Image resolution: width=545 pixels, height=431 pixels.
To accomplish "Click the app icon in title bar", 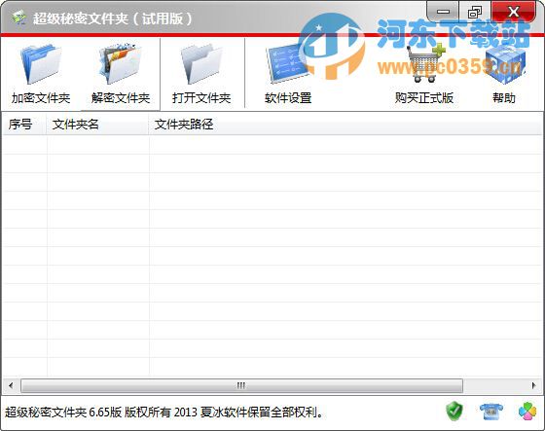I will [x=18, y=18].
